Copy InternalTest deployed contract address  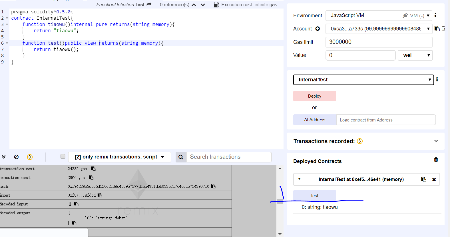coord(424,180)
